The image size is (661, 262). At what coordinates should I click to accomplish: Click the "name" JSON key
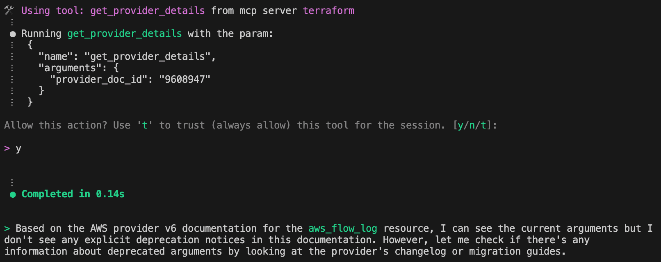click(56, 56)
